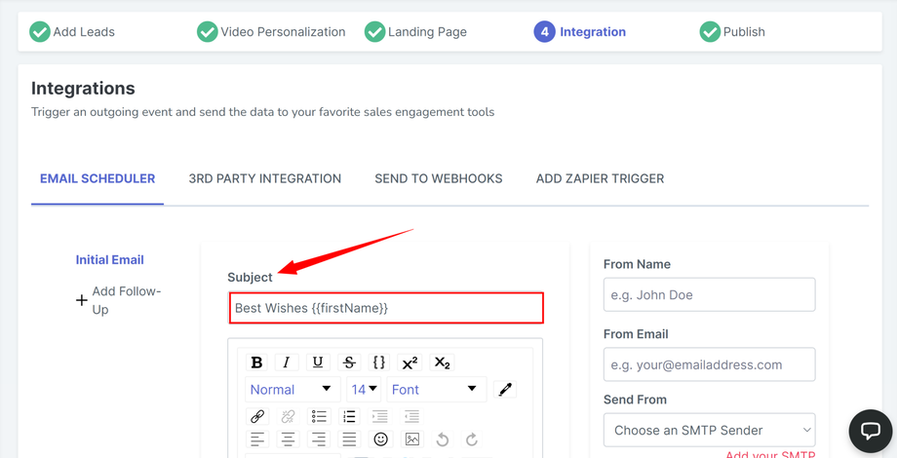Open the Normal block type dropdown
The image size is (897, 458).
coord(291,389)
